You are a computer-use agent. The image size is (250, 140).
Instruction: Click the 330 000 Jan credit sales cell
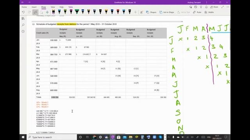(x=54, y=40)
